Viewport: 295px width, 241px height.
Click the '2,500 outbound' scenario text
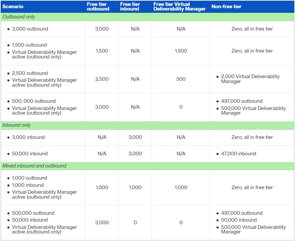[30, 73]
